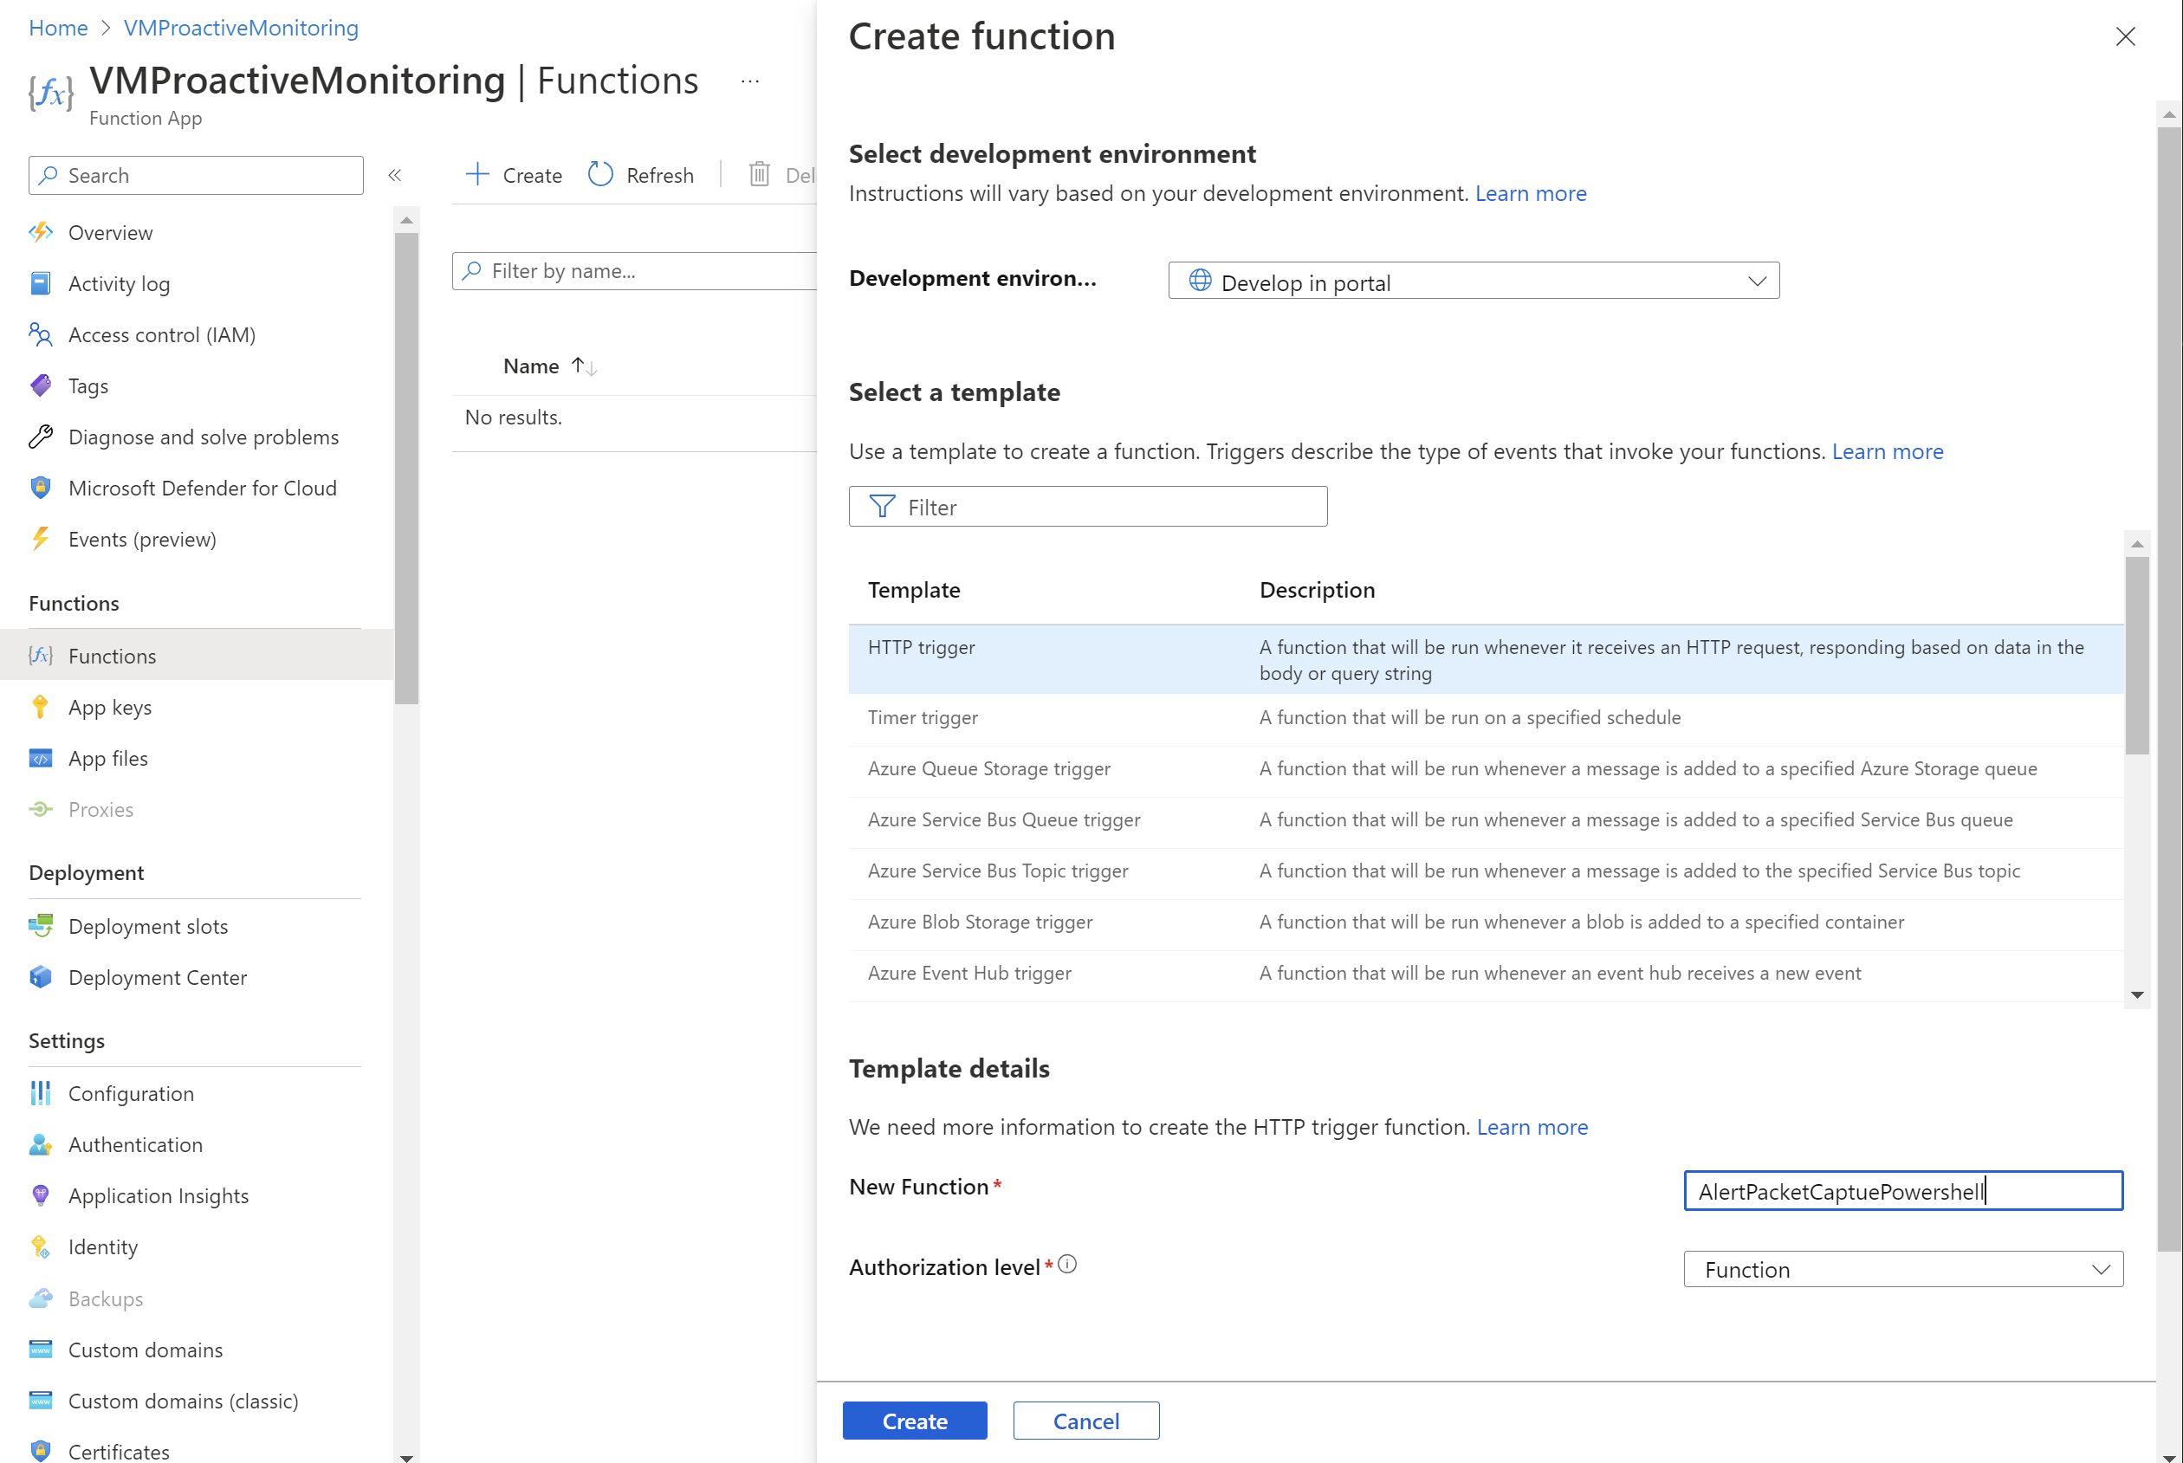The image size is (2183, 1463).
Task: Select the HTTP trigger template
Action: 917,645
